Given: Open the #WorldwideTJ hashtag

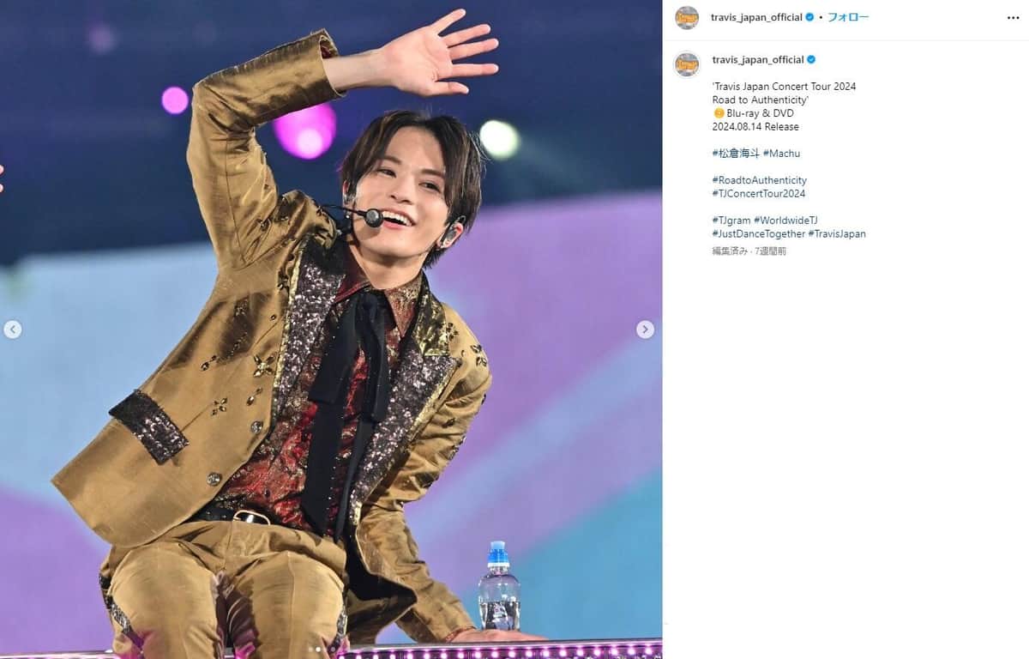Looking at the screenshot, I should (786, 221).
